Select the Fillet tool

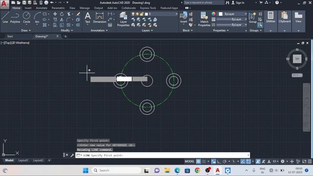tap(68, 20)
